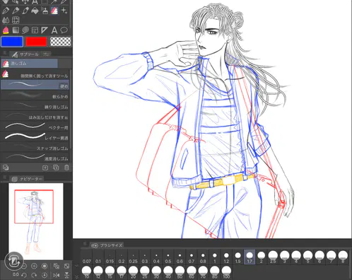Select the Blend droplets tool
This screenshot has height=280, width=352.
(6, 21)
